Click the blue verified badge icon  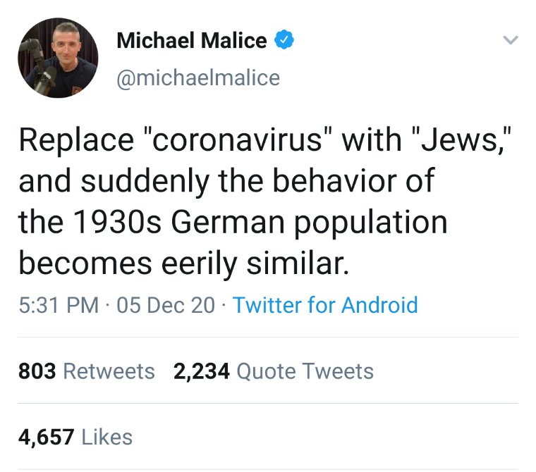pos(283,41)
